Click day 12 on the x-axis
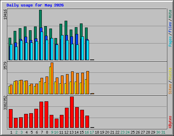This screenshot has width=174, height=136. 66,132
